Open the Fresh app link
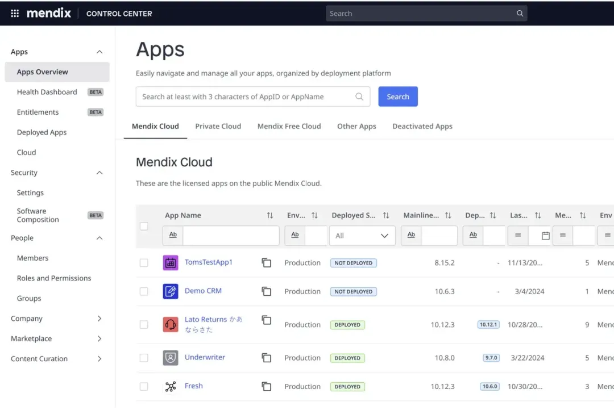The width and height of the screenshot is (614, 410). [x=193, y=386]
